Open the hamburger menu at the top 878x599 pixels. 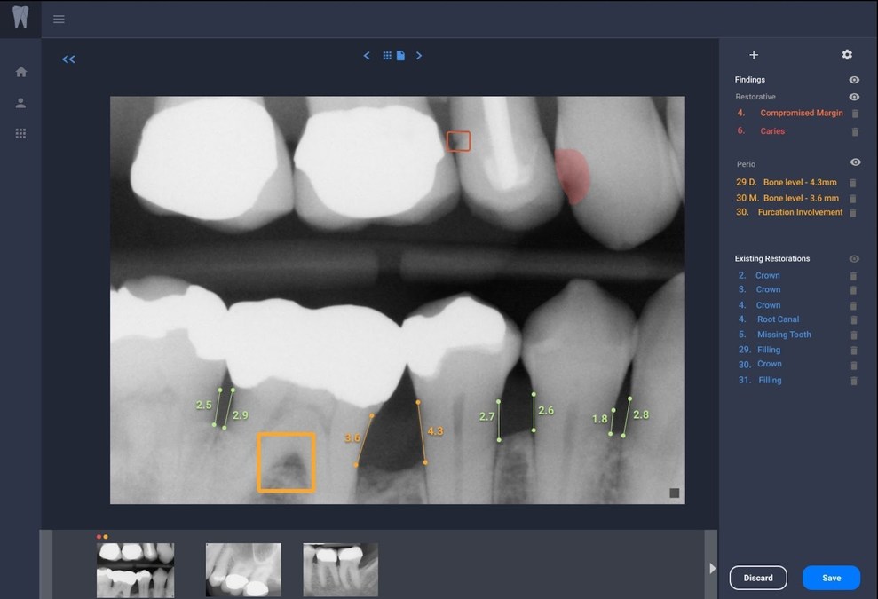click(x=59, y=19)
